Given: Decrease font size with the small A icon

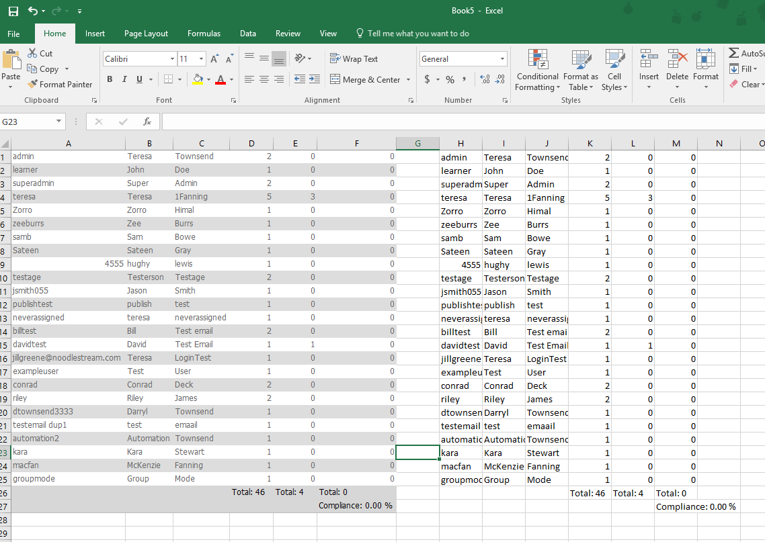Looking at the screenshot, I should 229,59.
